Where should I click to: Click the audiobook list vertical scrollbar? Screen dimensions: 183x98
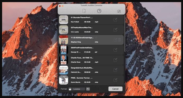(x=125, y=34)
